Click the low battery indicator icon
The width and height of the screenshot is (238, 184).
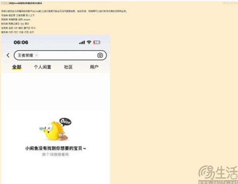click(x=97, y=42)
